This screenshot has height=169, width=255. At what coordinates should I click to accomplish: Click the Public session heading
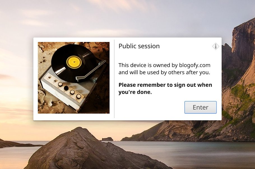[139, 46]
